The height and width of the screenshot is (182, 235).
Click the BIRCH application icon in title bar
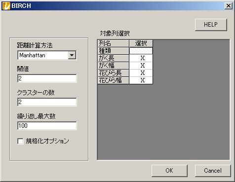tap(6, 6)
